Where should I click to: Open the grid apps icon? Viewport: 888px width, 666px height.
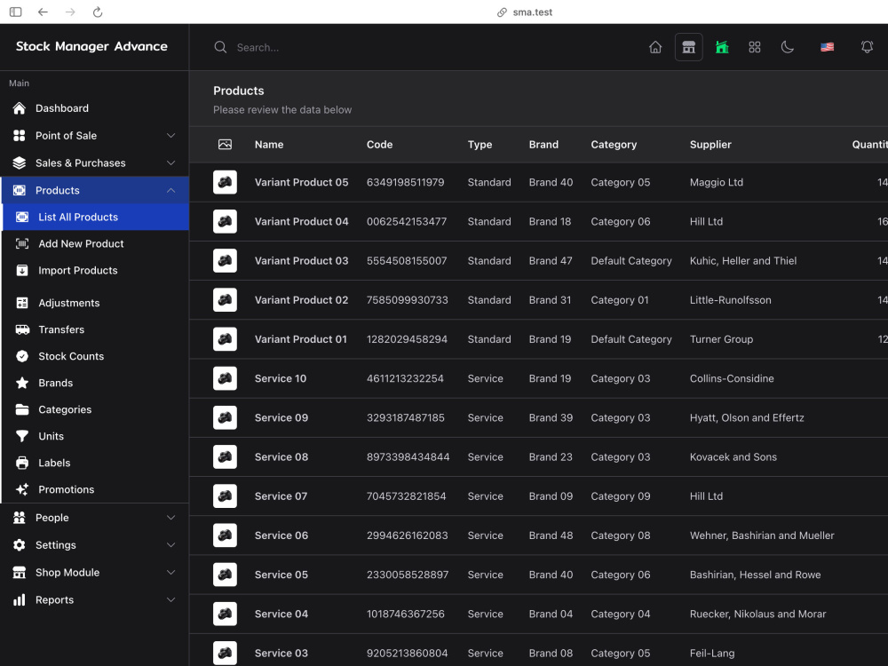pyautogui.click(x=754, y=47)
